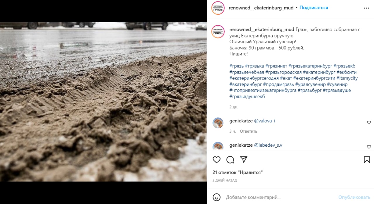374x204 pixels.
Task: Save post with the bookmark icon
Action: pos(367,160)
